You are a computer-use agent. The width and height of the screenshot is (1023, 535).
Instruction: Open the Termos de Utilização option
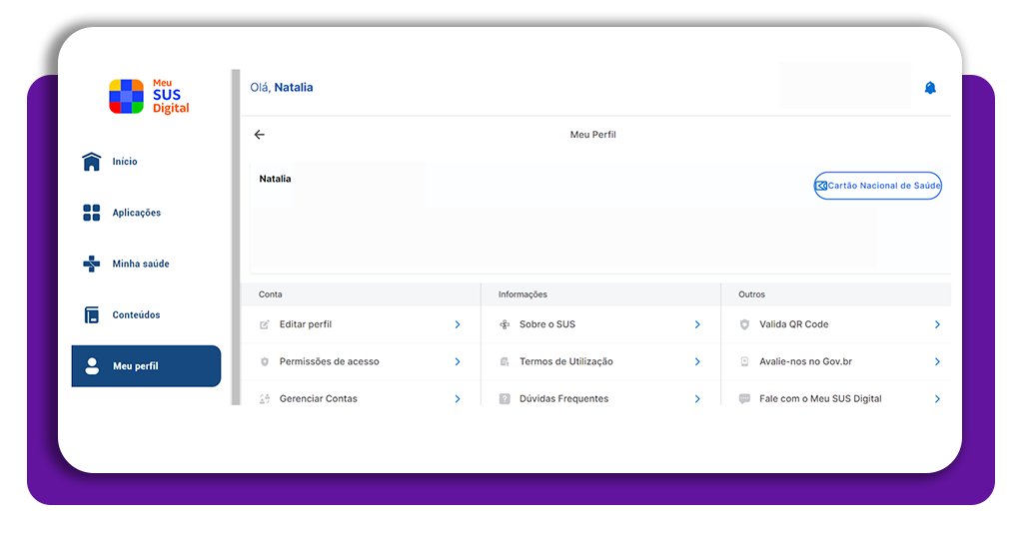600,361
